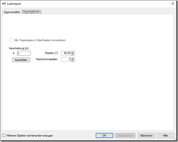This screenshot has height=142, width=178.
Task: Click the Nachkommastellen value field
Action: [66, 59]
